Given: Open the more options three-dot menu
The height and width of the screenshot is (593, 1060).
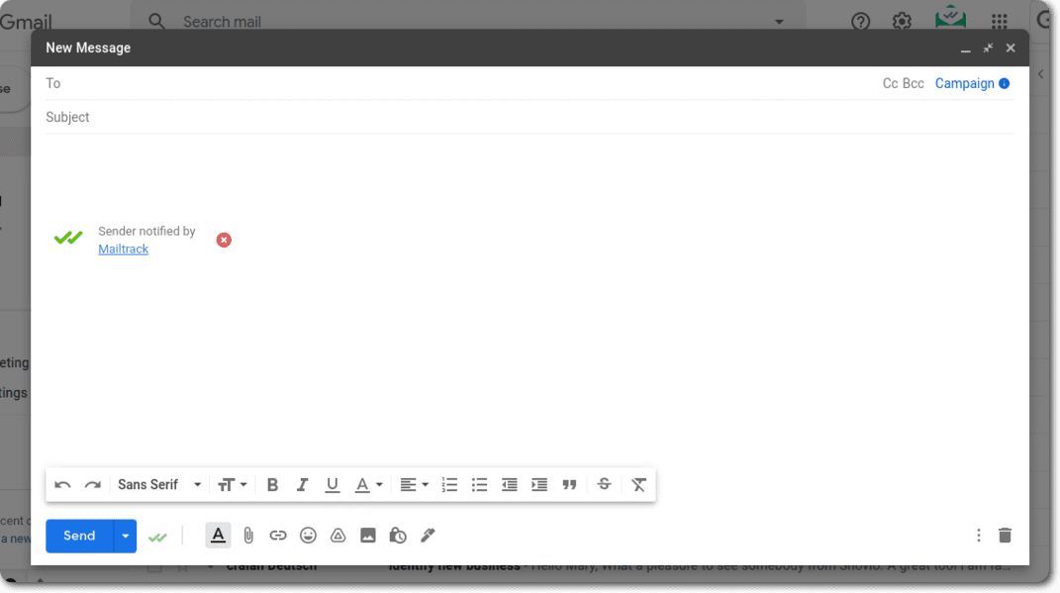Looking at the screenshot, I should [x=978, y=536].
